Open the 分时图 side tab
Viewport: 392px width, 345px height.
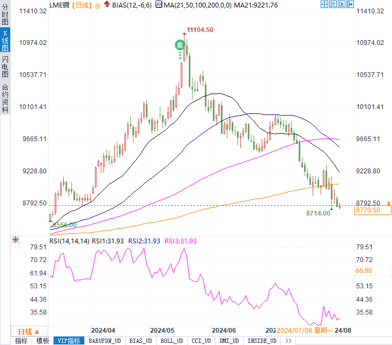[5, 14]
